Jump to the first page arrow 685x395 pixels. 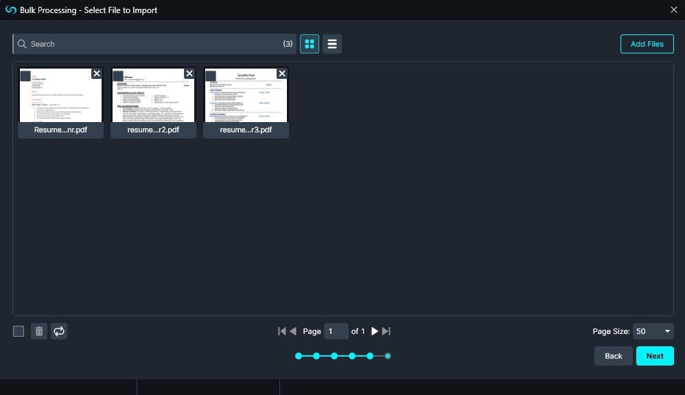[x=281, y=331]
